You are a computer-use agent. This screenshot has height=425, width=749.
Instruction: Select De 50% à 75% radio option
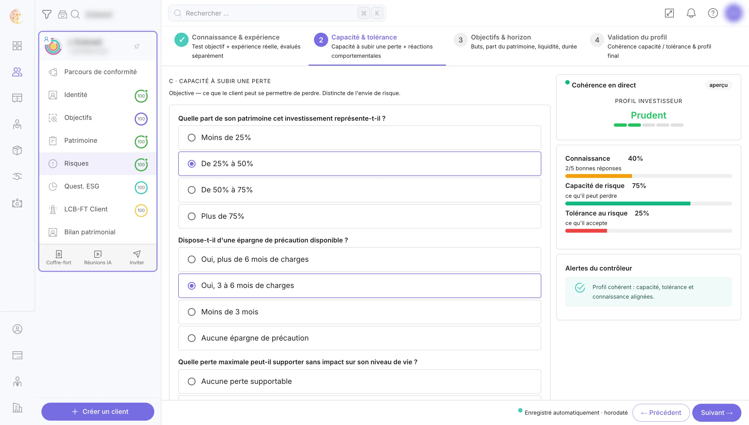(x=360, y=190)
